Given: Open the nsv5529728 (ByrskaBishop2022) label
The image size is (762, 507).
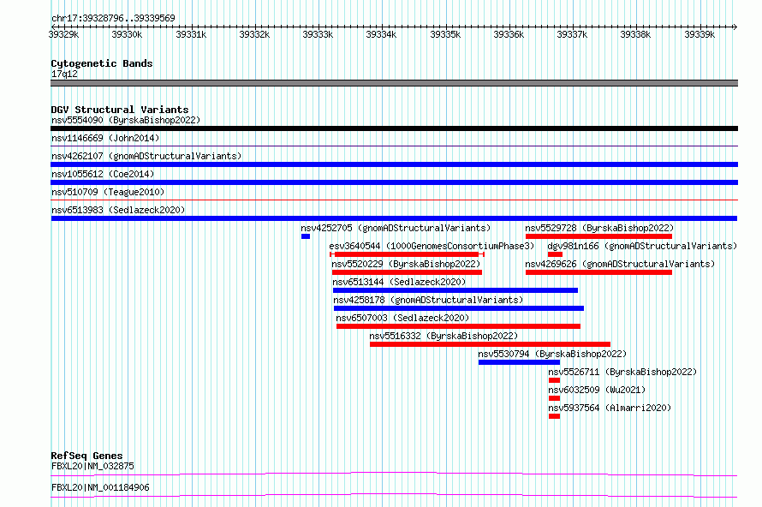Looking at the screenshot, I should pyautogui.click(x=599, y=228).
